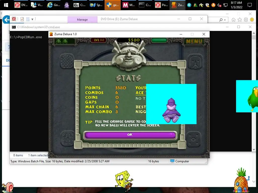Click the orange round tray icon
The image size is (258, 193).
[213, 5]
